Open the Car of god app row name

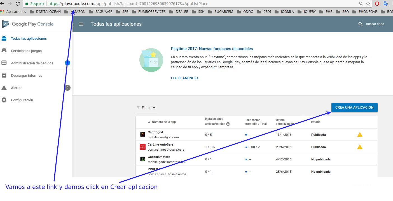[155, 132]
